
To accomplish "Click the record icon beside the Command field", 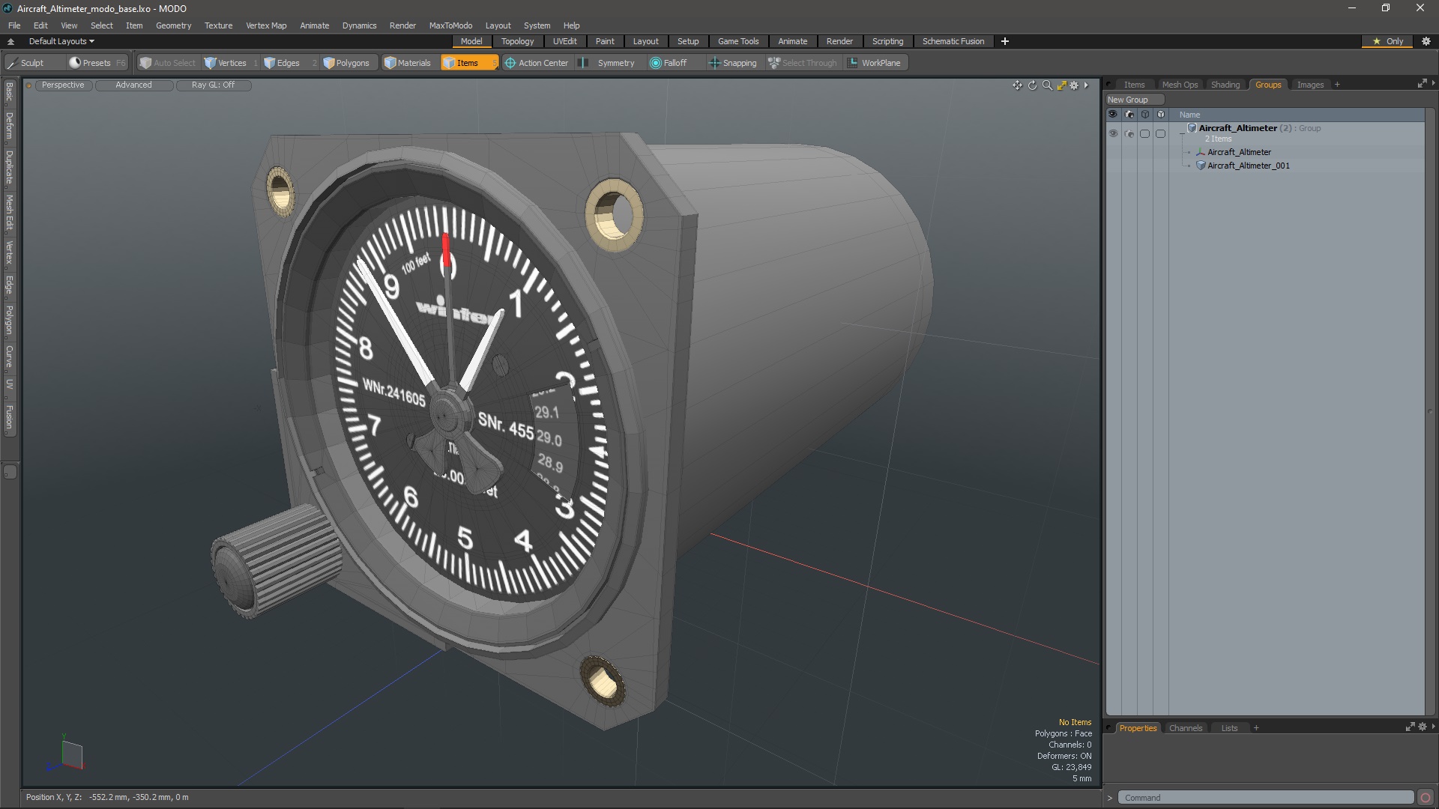I will 1426,798.
